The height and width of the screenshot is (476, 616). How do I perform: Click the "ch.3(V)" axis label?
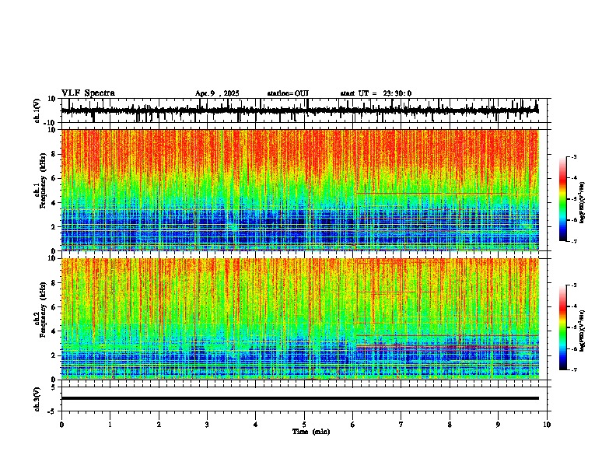click(x=37, y=400)
